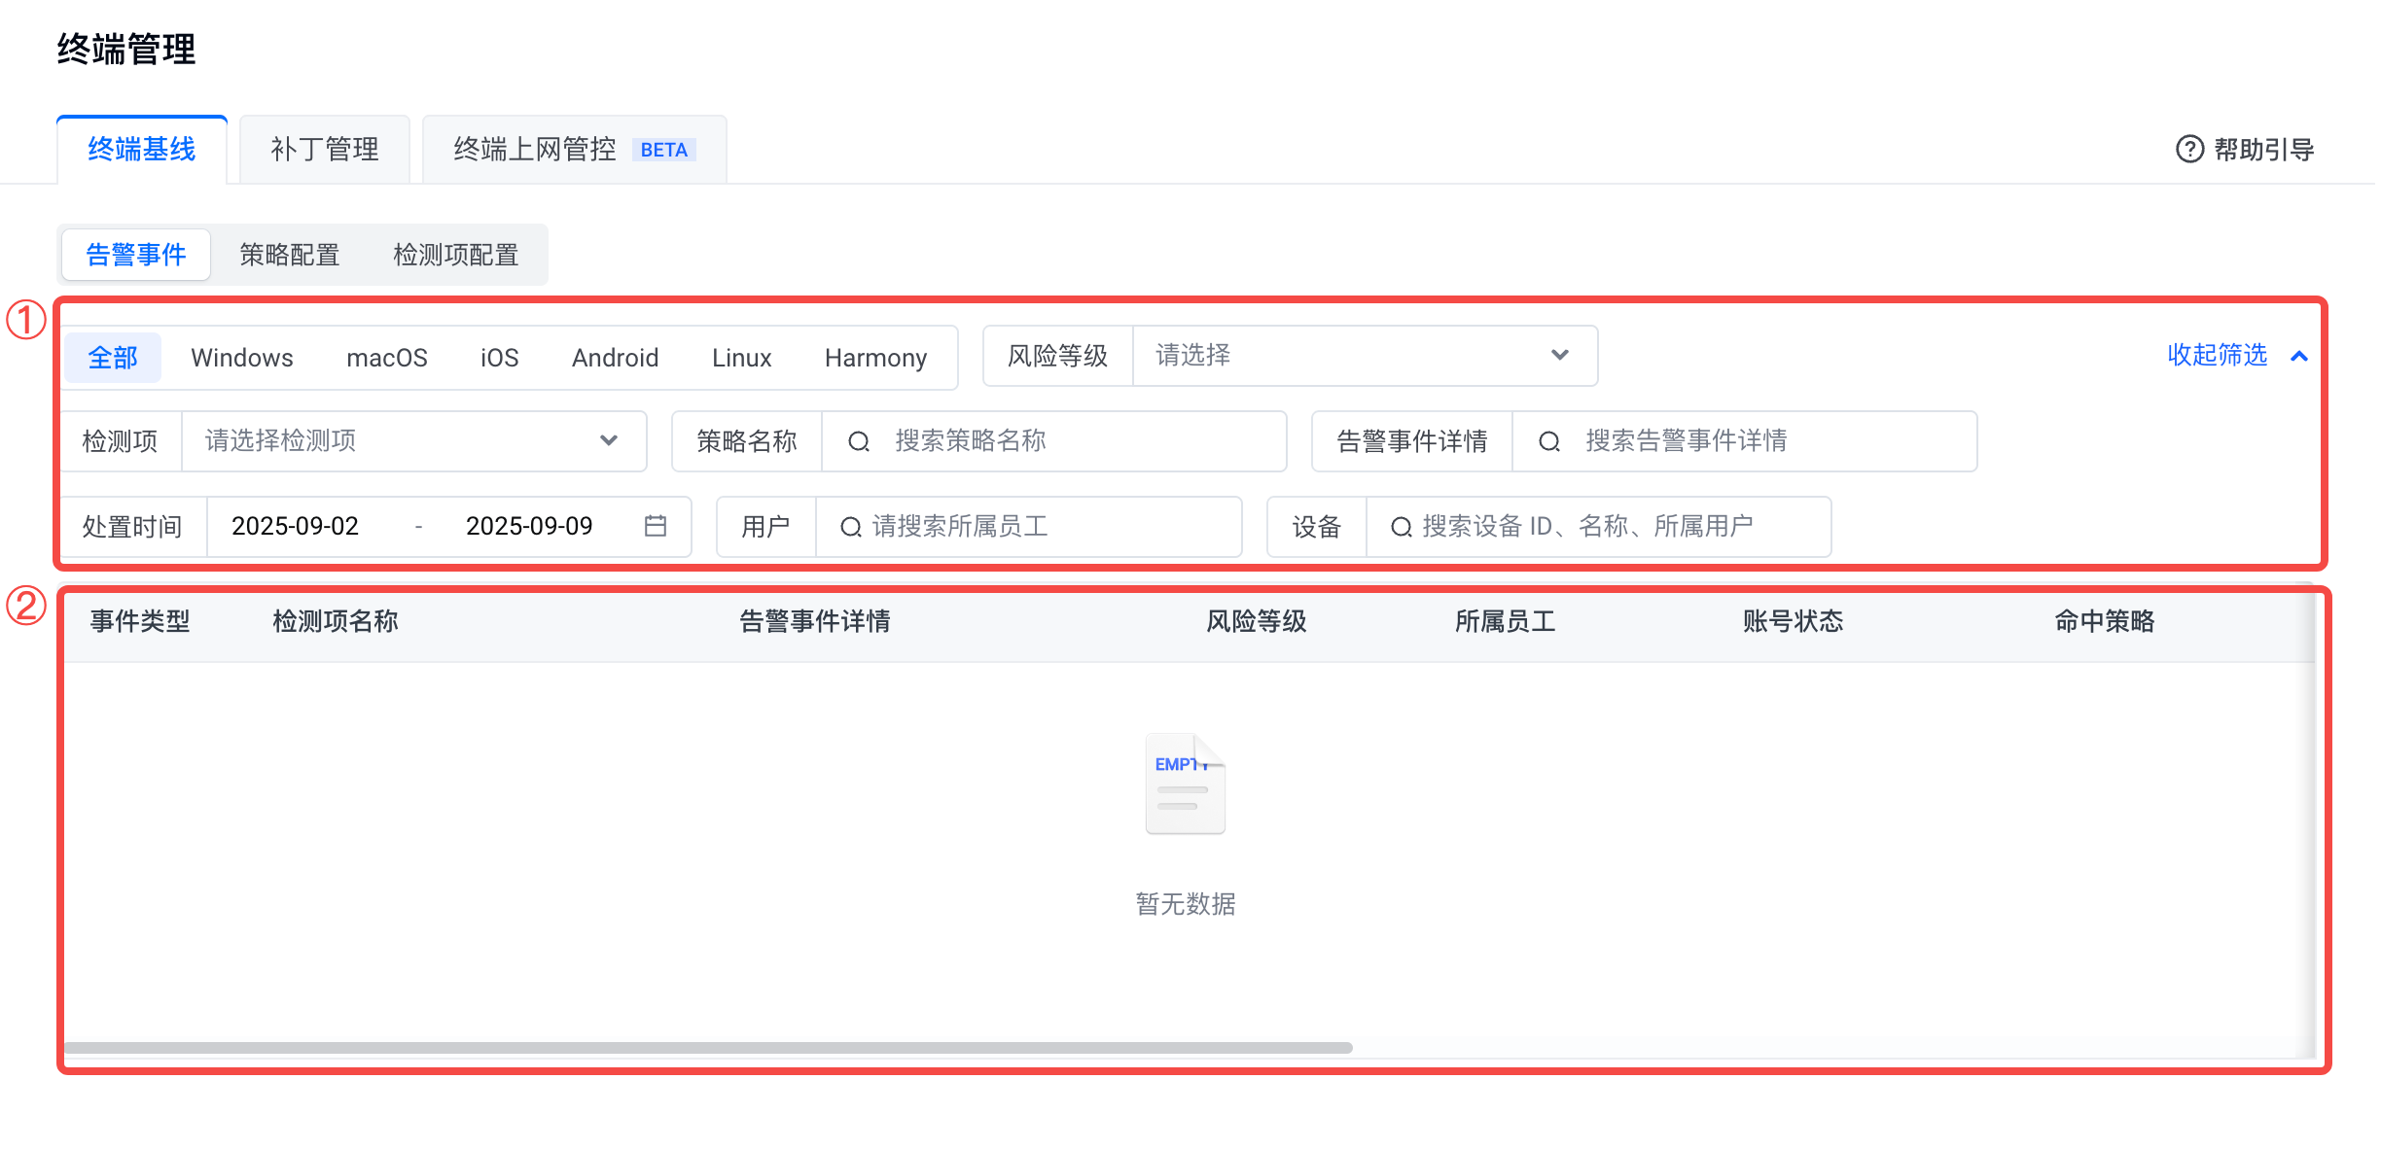Open the 风险等级 dropdown

point(1364,356)
